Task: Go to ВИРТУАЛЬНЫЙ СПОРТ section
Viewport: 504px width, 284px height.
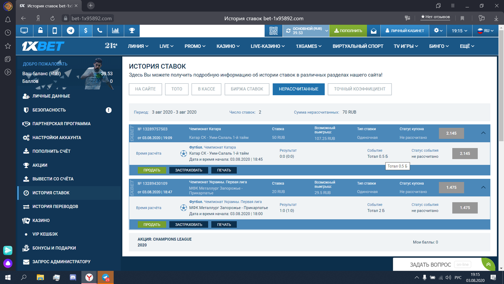Action: [358, 46]
